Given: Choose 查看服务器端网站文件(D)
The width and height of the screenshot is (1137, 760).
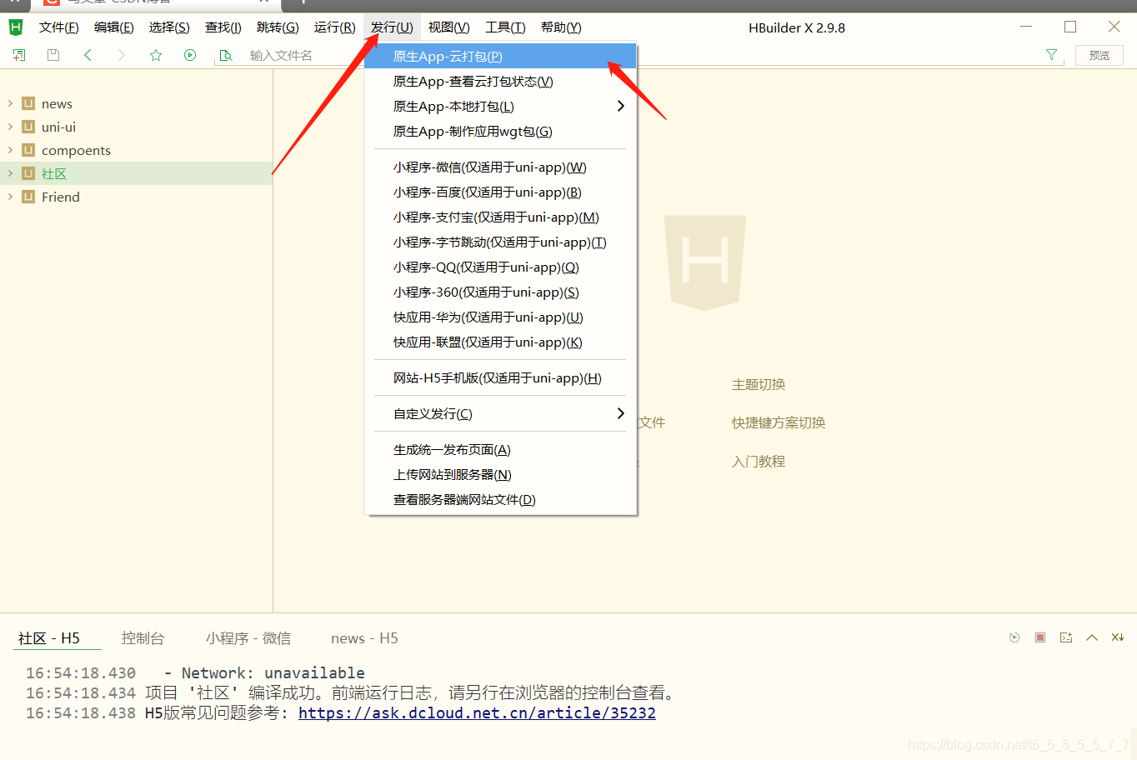Looking at the screenshot, I should 500,500.
